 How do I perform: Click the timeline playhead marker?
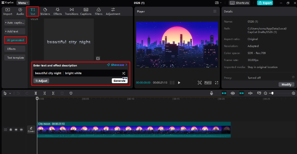click(x=37, y=99)
